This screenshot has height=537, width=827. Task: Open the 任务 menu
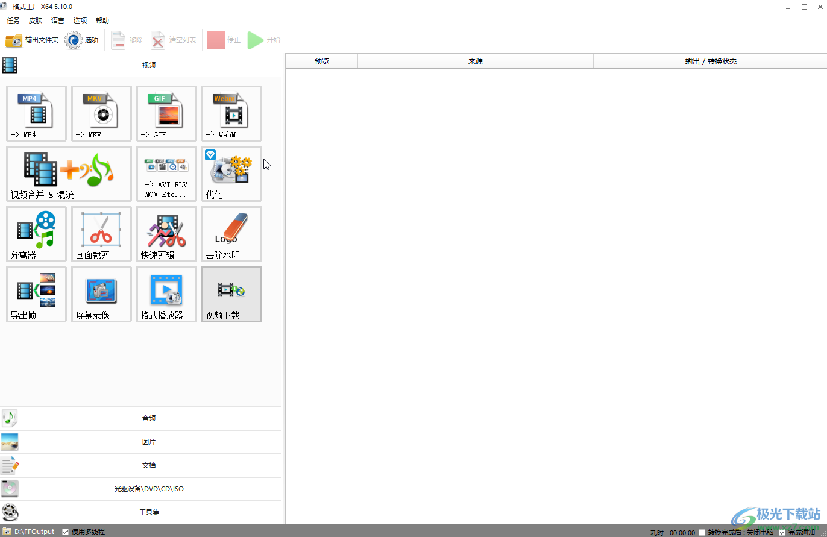(x=13, y=20)
